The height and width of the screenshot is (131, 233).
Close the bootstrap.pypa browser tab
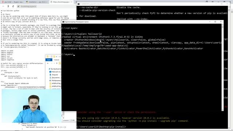71,2
